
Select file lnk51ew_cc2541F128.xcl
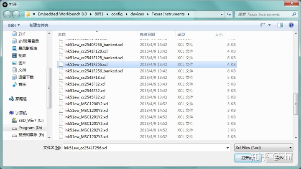click(x=147, y=51)
